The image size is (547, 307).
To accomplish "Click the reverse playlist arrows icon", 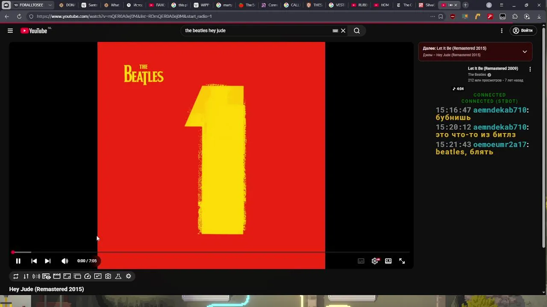I will coord(26,276).
